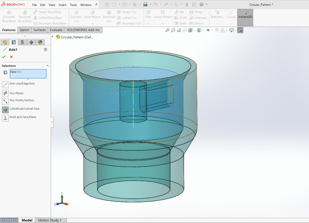Pin the menu bar
The width and height of the screenshot is (309, 223).
(96, 4)
